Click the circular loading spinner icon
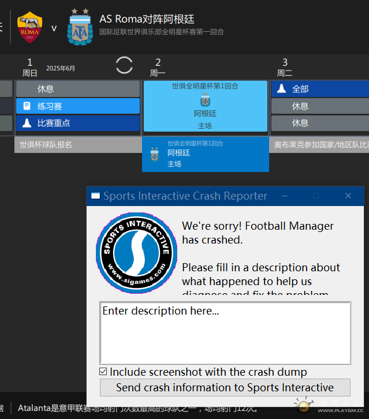Viewport: 369px width, 419px height. pos(124,65)
